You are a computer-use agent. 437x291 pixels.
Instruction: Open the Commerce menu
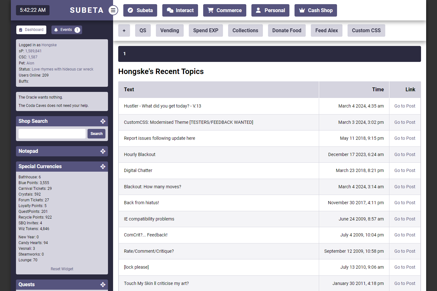coord(225,10)
